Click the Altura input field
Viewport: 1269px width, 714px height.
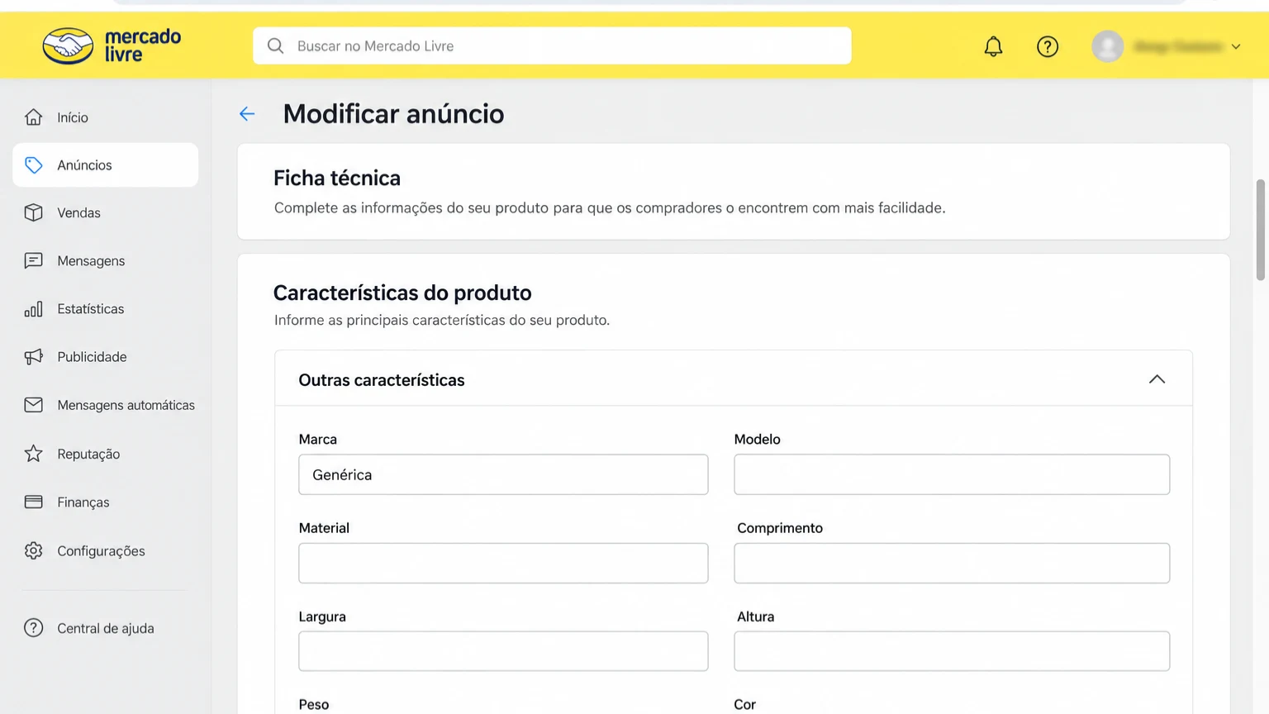click(952, 651)
